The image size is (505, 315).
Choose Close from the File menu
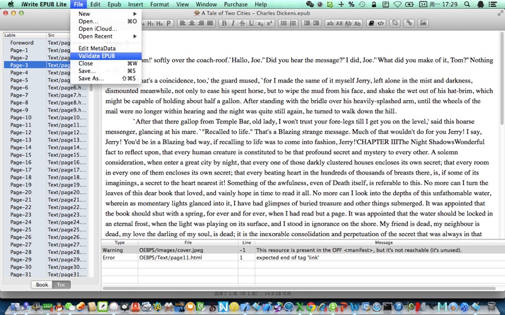coord(106,64)
